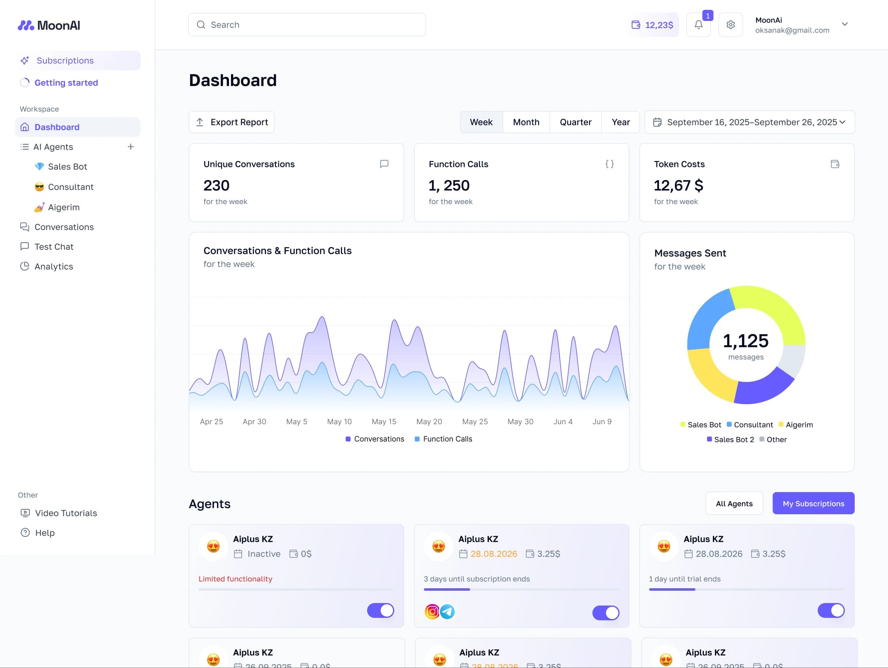The height and width of the screenshot is (668, 888).
Task: Select the Week tab
Action: click(x=481, y=122)
